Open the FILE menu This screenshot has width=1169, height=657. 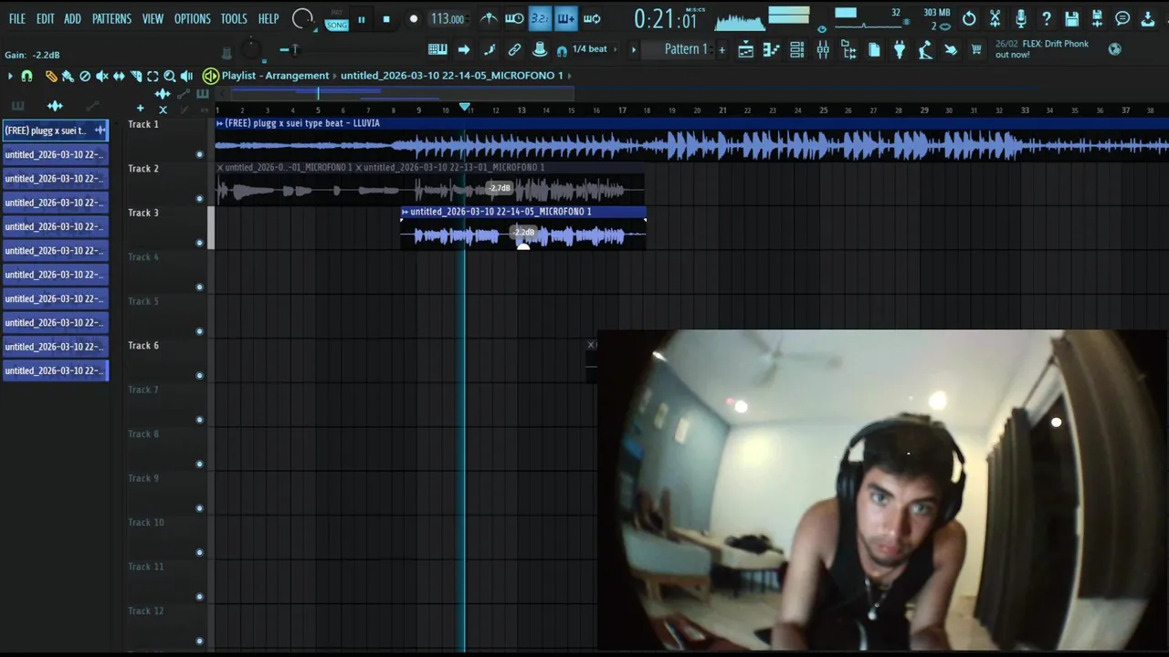click(17, 18)
